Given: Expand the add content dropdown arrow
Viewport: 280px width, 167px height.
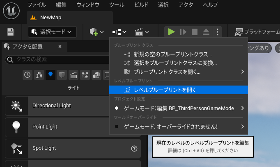Looking at the screenshot, I should click(102, 32).
